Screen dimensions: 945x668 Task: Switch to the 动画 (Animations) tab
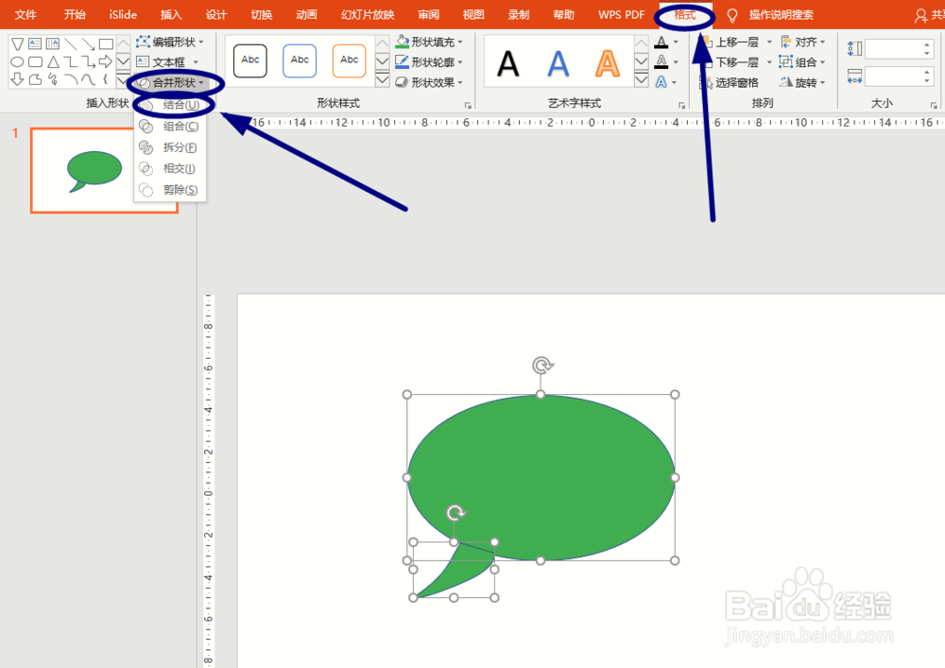point(307,15)
